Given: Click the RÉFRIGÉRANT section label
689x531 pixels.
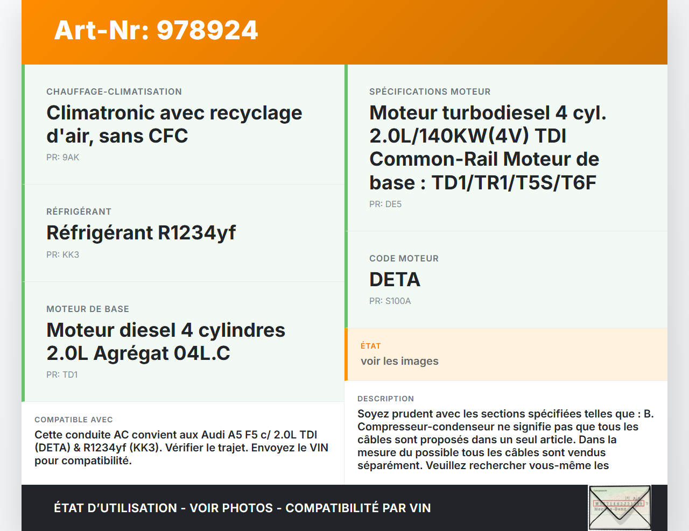Looking at the screenshot, I should click(x=79, y=211).
